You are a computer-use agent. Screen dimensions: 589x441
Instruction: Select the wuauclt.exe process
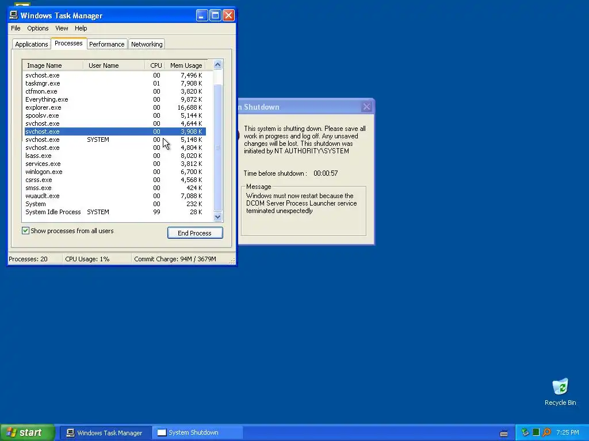(x=115, y=196)
